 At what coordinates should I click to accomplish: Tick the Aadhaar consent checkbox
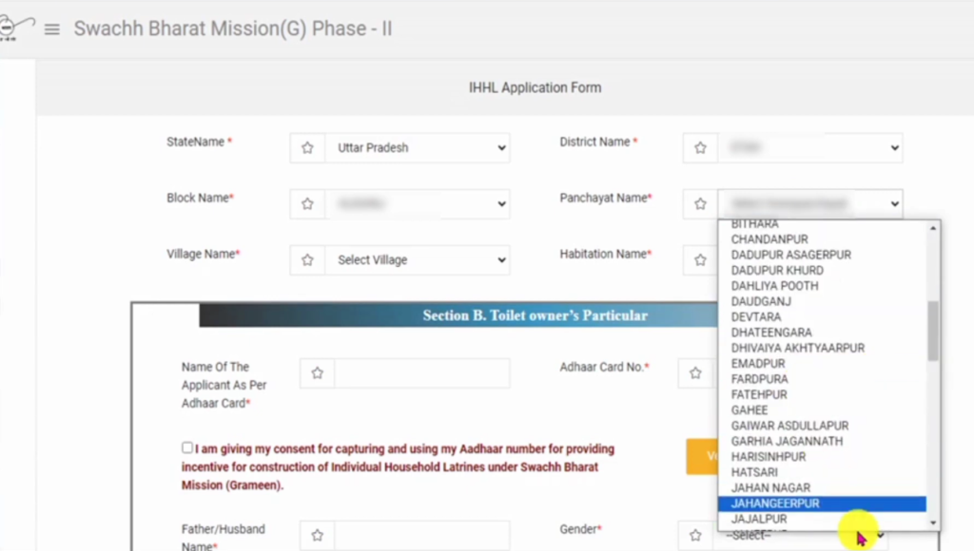(187, 447)
